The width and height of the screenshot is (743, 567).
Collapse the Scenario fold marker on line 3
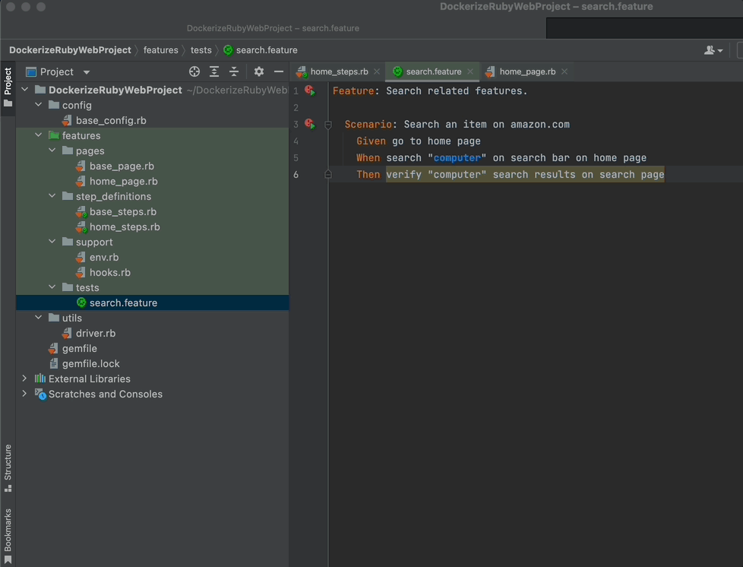(328, 124)
